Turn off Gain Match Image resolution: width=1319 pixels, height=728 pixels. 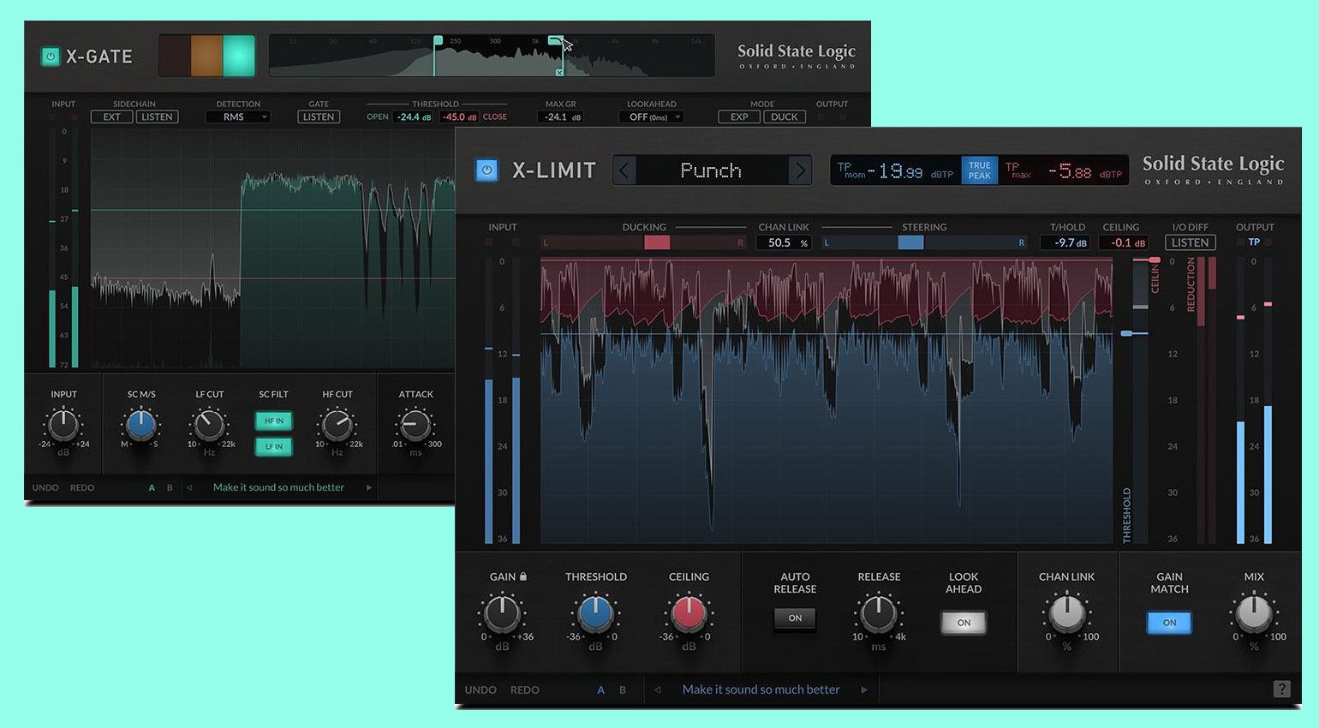pyautogui.click(x=1169, y=623)
